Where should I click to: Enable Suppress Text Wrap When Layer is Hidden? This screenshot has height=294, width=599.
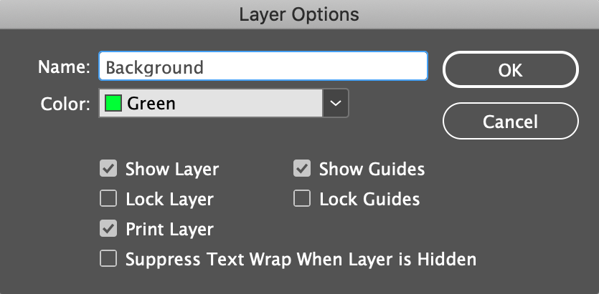[108, 259]
